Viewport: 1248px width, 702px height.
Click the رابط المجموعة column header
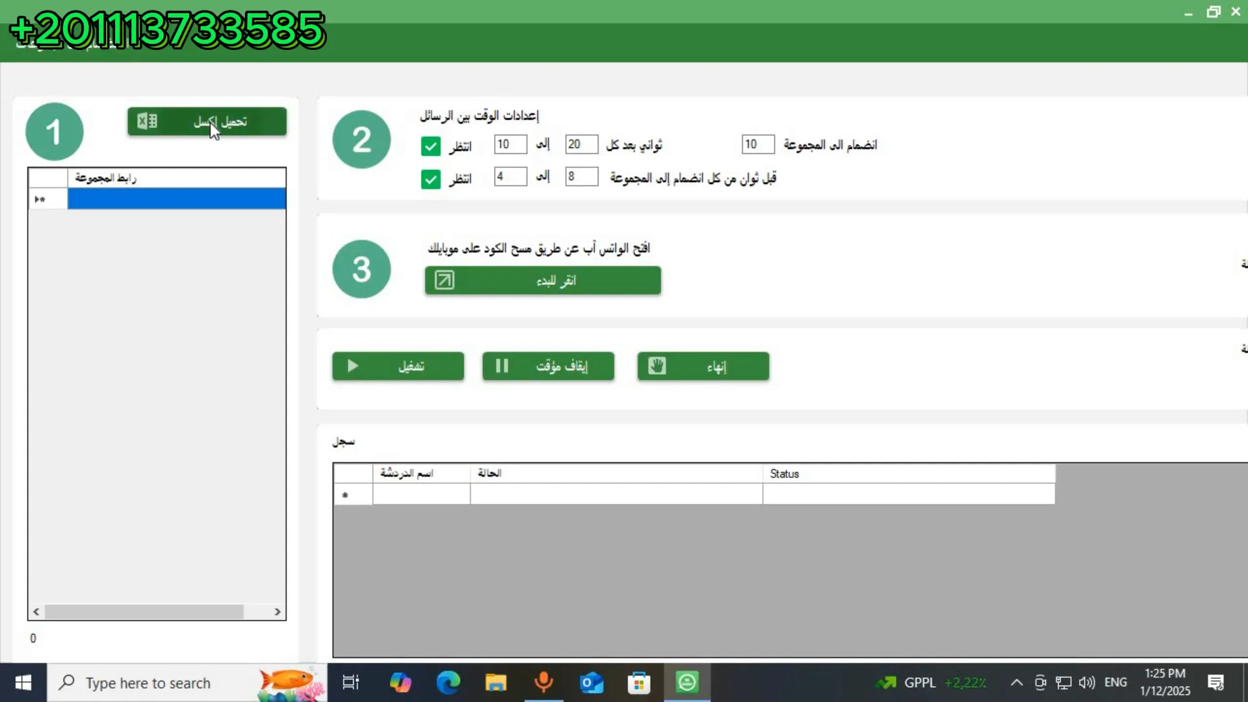click(177, 178)
